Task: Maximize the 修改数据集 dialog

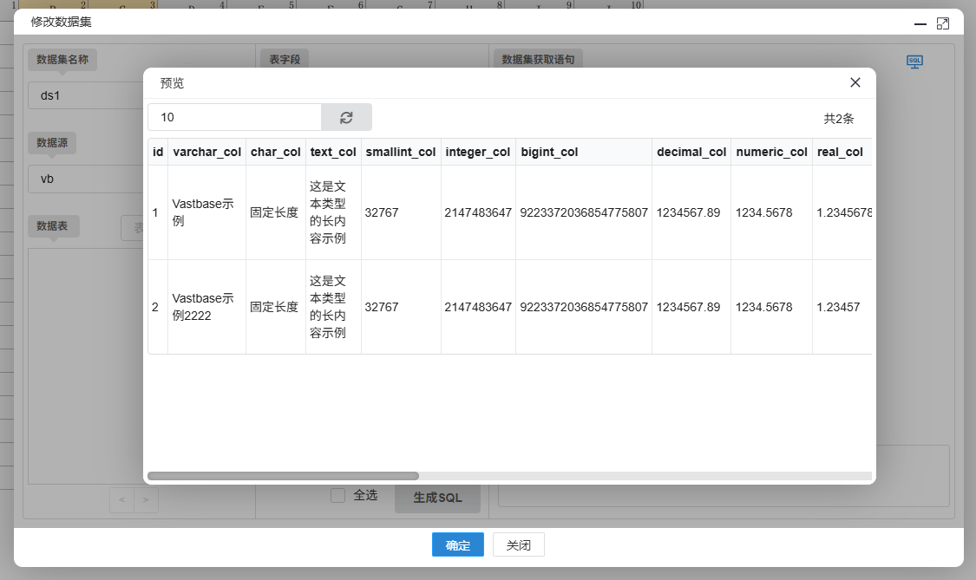Action: pos(943,23)
